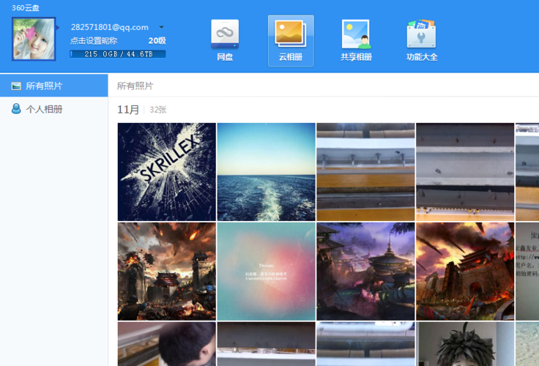
Task: Select 所有照片 in the sidebar
Action: [54, 86]
